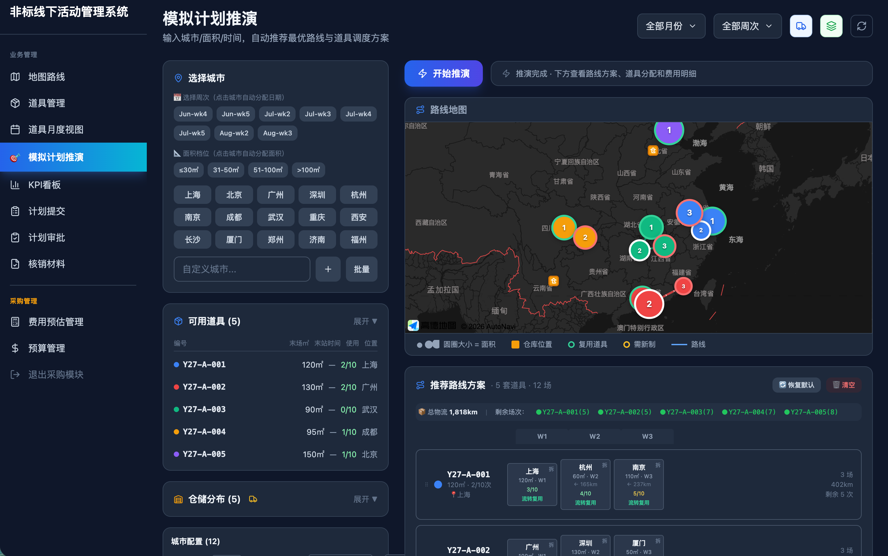Click Y27-A-003(7) remaining-sessions tag
This screenshot has height=556, width=888.
[x=687, y=412]
